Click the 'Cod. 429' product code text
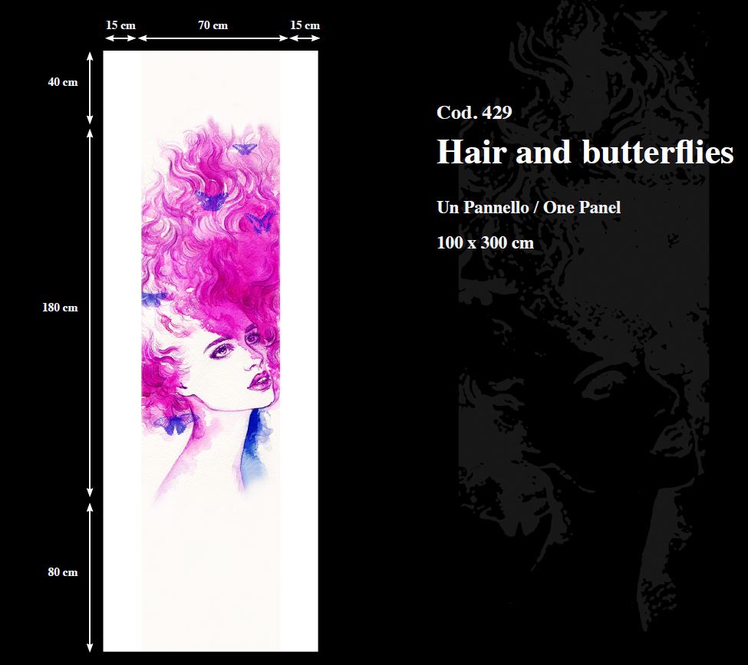The image size is (748, 665). pyautogui.click(x=474, y=112)
